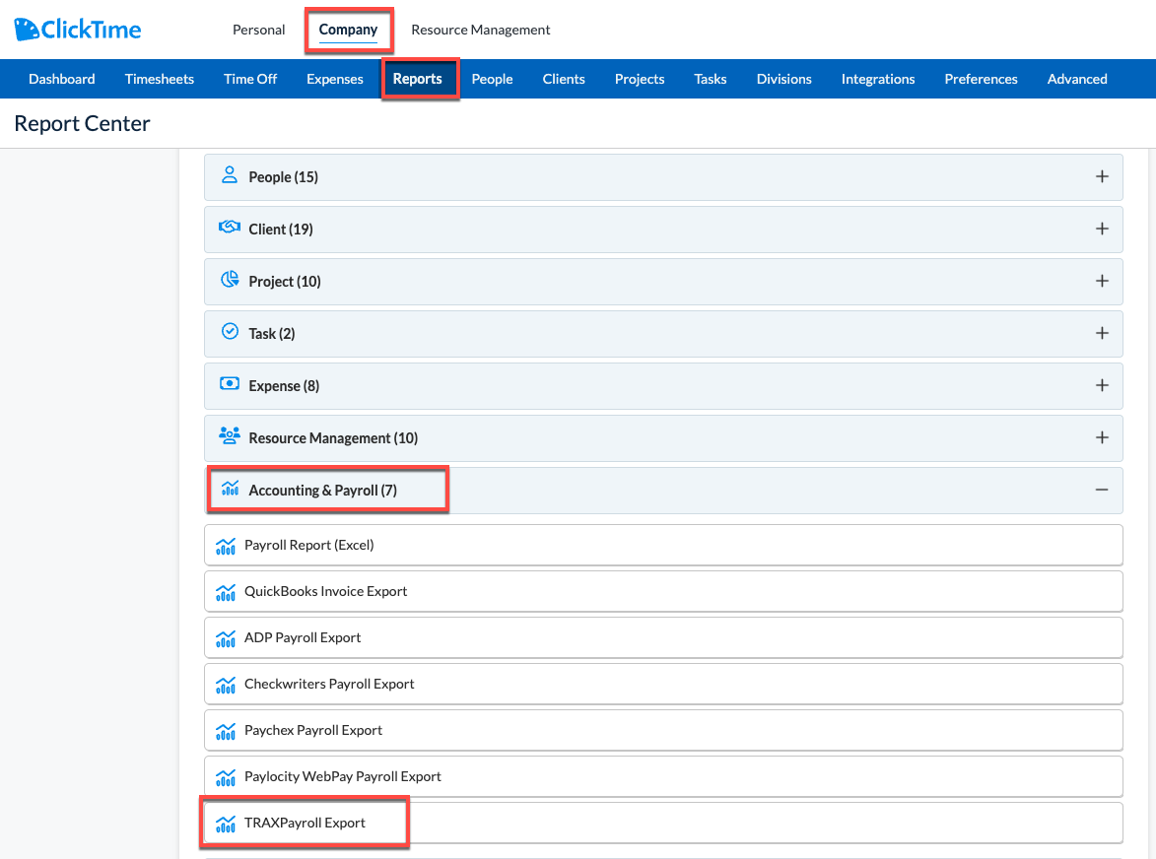Click the Resource Management group icon
1156x859 pixels.
click(230, 436)
